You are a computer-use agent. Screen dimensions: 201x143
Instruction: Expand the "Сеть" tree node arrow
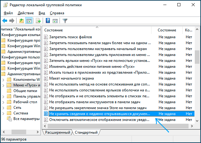[x=3, y=108]
